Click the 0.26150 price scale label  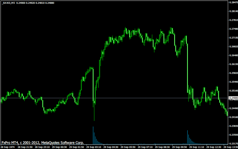[x=234, y=64]
